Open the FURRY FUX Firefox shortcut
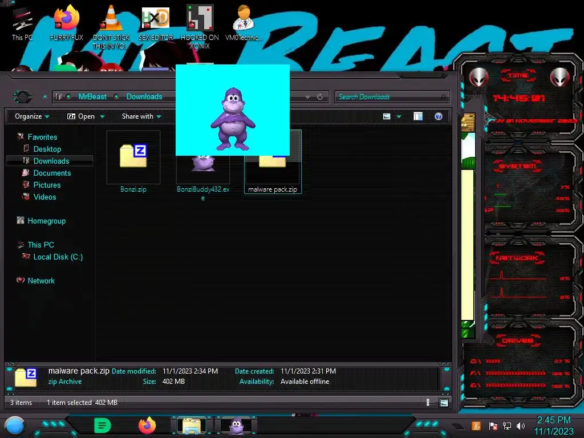The image size is (584, 438). click(66, 23)
